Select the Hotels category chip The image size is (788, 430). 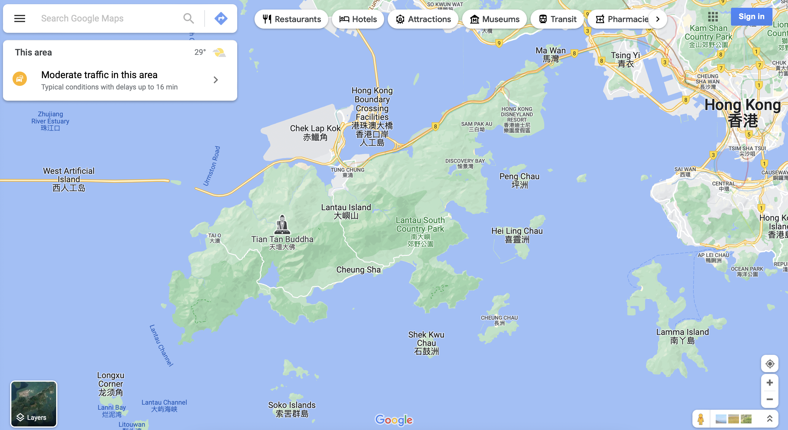[358, 19]
